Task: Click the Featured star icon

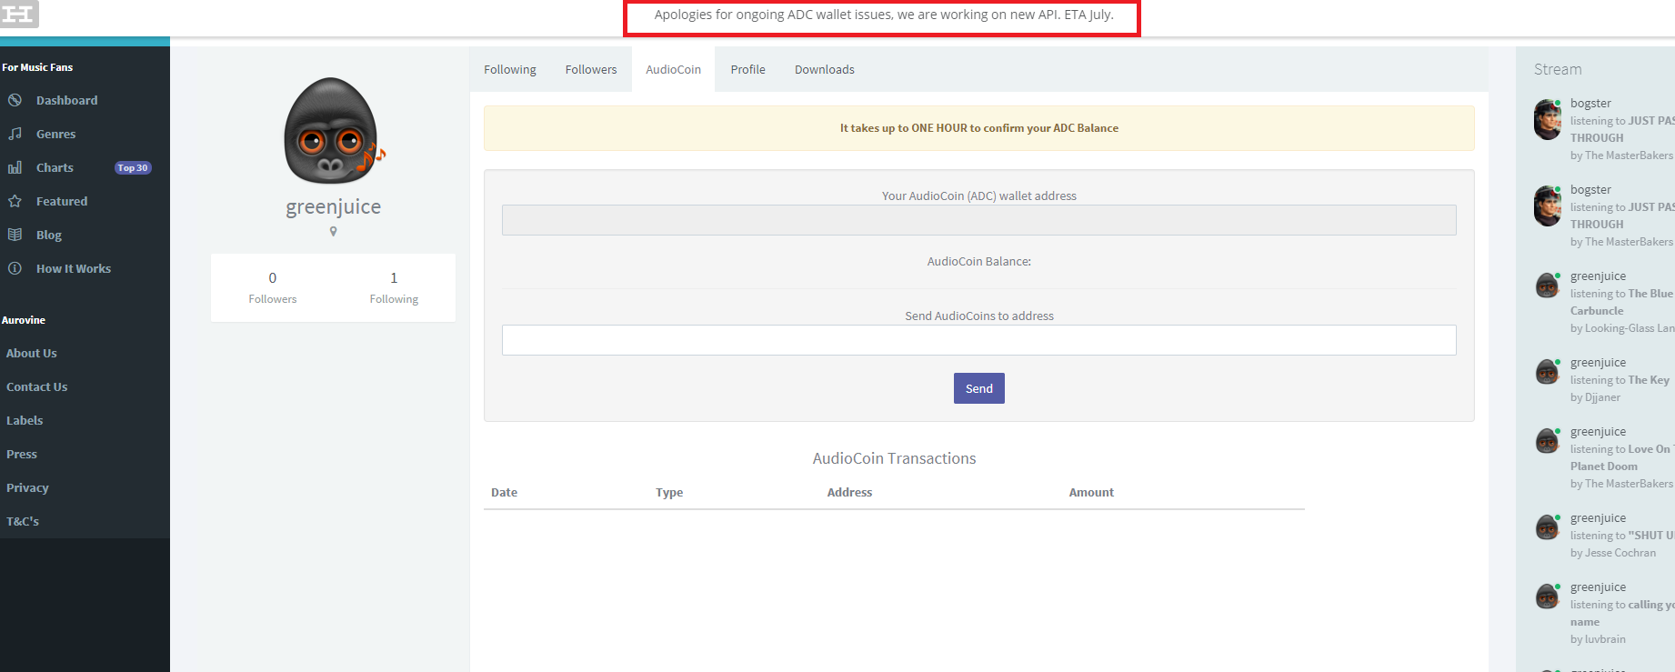Action: point(15,201)
